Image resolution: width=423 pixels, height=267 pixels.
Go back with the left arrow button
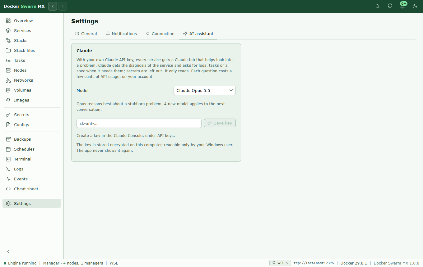point(53,6)
